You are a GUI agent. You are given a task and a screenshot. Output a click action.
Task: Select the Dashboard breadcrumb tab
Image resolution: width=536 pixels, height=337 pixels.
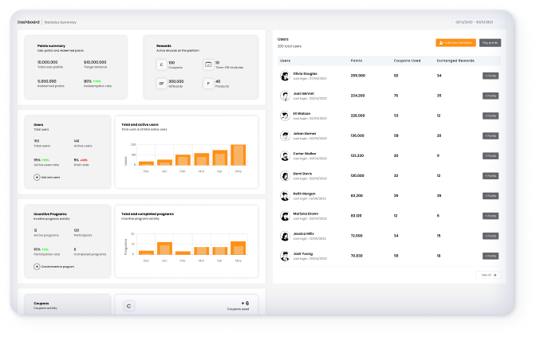pyautogui.click(x=28, y=22)
